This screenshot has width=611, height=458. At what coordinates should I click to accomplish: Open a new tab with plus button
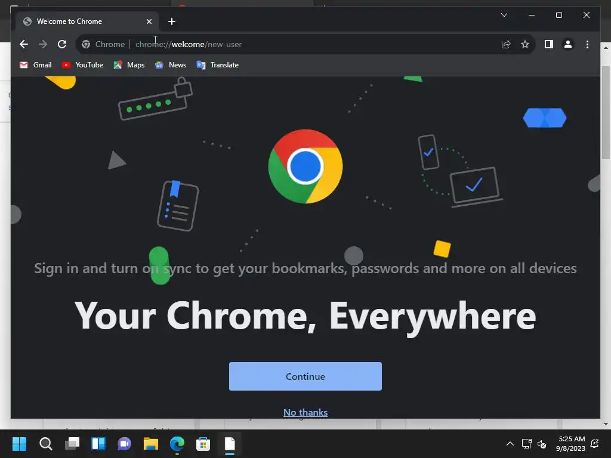coord(172,21)
